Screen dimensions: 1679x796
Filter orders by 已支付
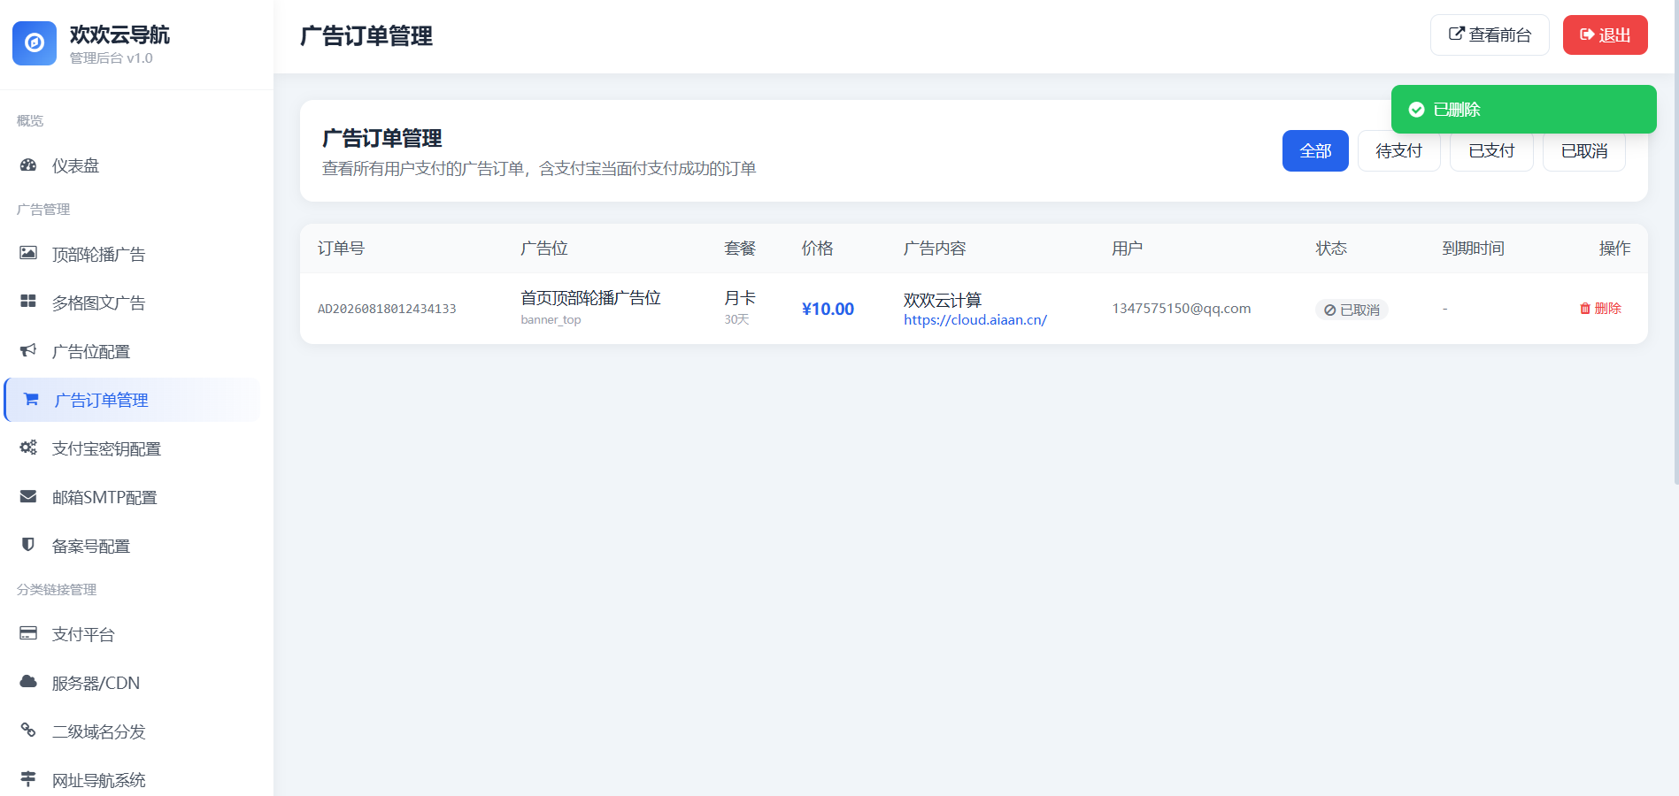tap(1491, 151)
